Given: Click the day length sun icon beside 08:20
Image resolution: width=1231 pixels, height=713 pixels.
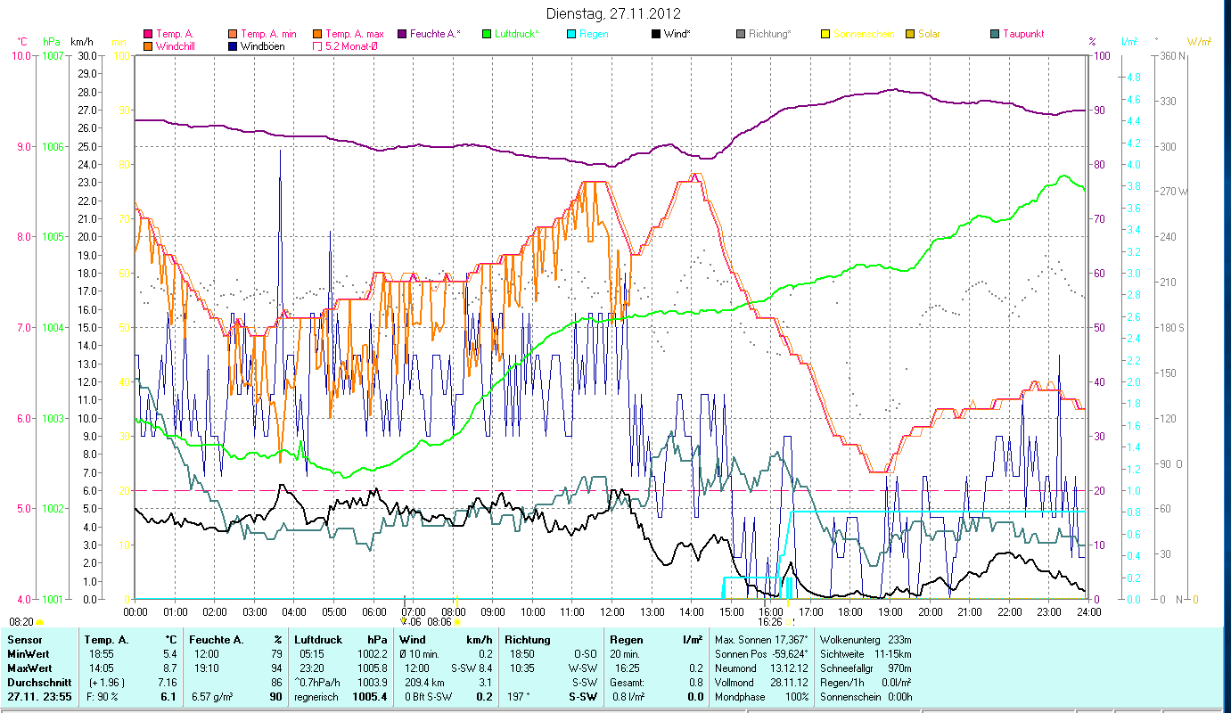Looking at the screenshot, I should click(40, 622).
